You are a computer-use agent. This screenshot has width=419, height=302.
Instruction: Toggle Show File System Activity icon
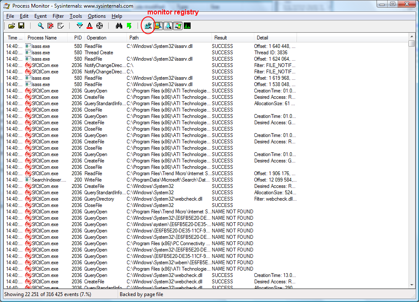click(x=158, y=25)
